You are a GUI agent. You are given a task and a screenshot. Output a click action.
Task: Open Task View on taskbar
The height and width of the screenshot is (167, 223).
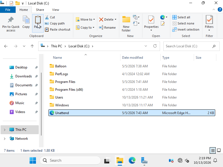[108, 161]
